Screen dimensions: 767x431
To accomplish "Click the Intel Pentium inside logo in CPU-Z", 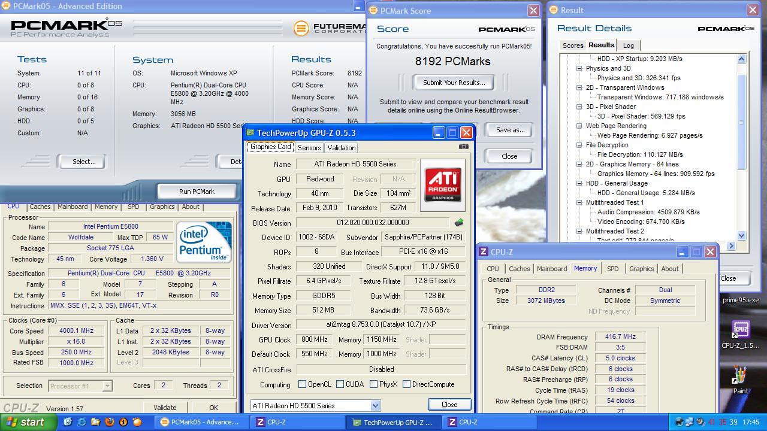I will (x=204, y=242).
